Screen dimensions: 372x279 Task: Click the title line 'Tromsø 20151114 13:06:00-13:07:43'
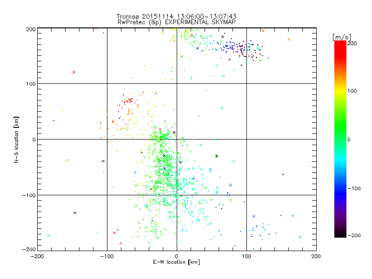tap(176, 16)
